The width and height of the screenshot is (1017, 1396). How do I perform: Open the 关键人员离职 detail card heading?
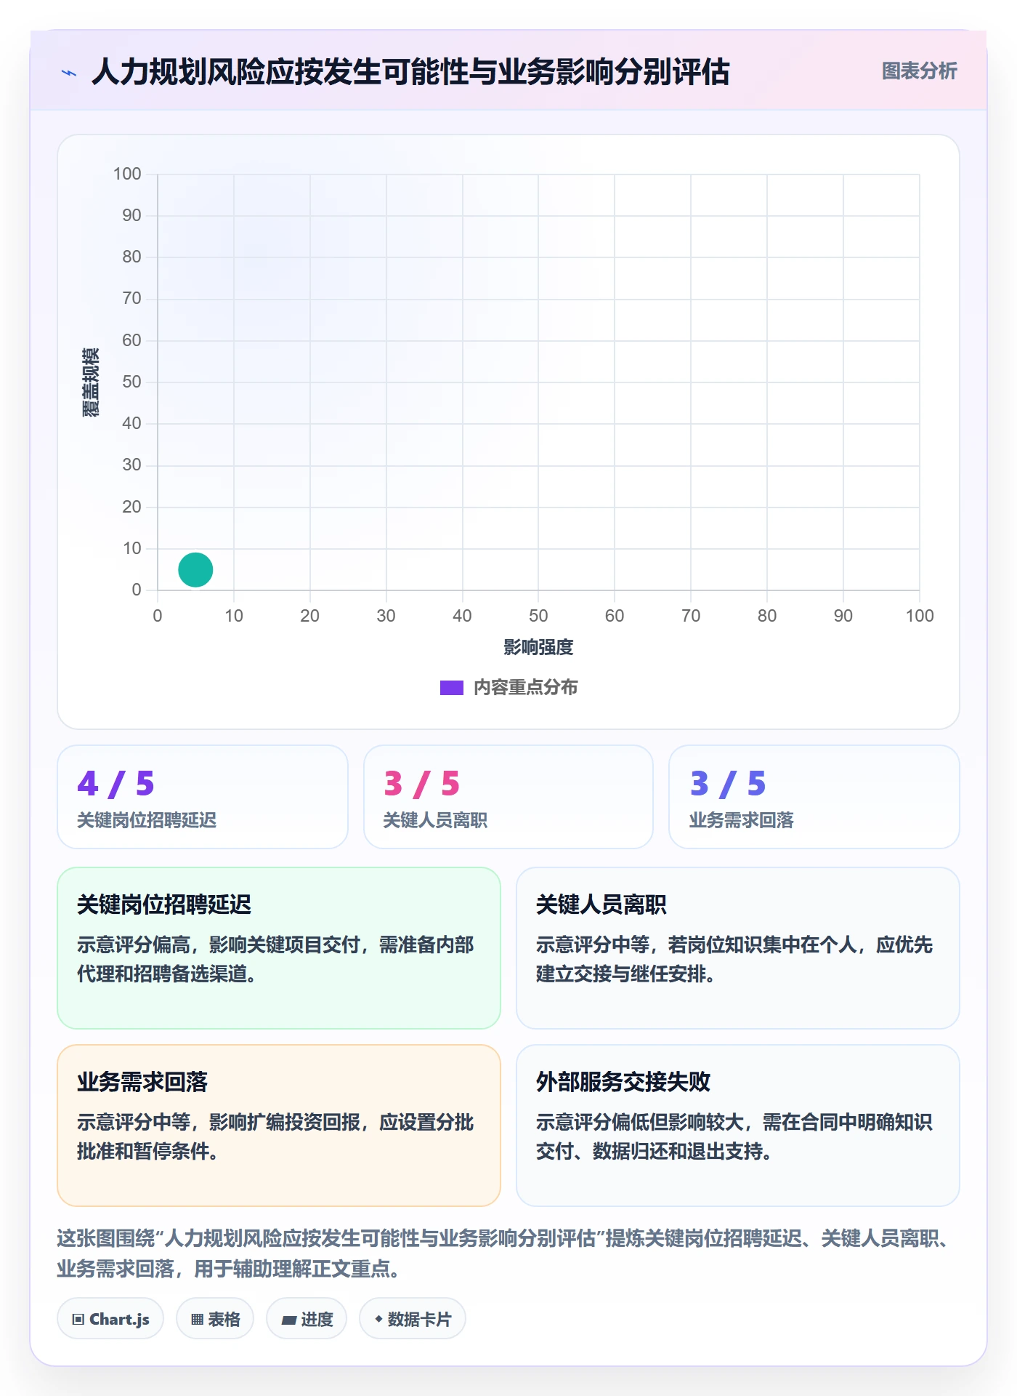coord(601,904)
